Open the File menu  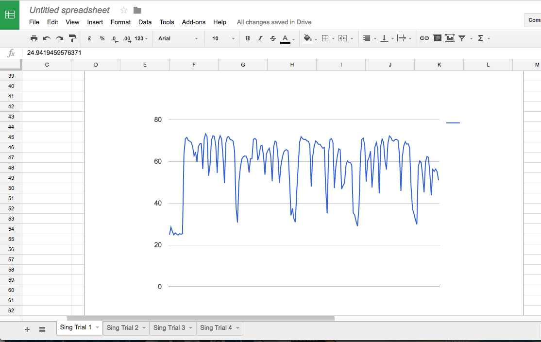[x=34, y=22]
